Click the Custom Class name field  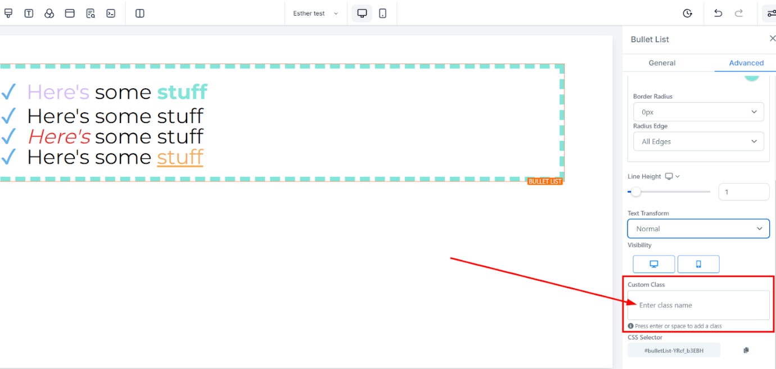click(698, 305)
